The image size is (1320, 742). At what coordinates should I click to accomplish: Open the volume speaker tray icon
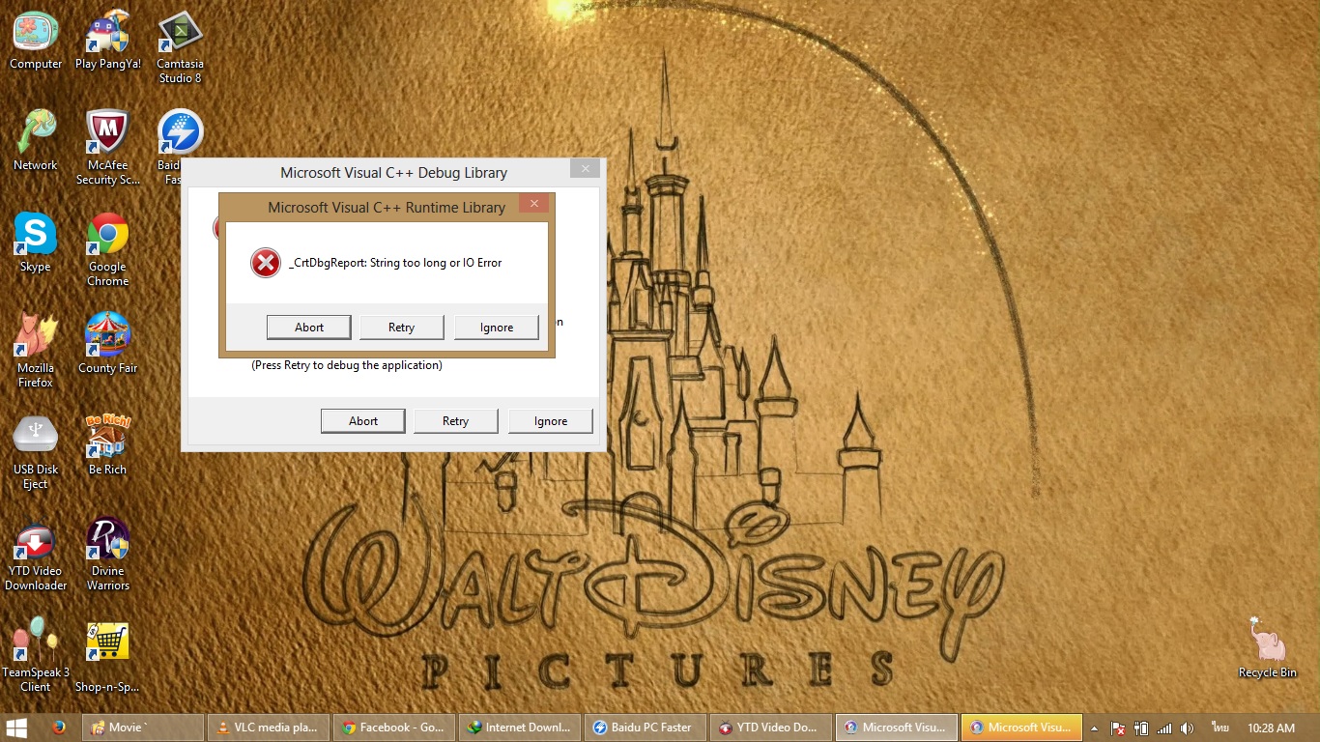[1188, 728]
